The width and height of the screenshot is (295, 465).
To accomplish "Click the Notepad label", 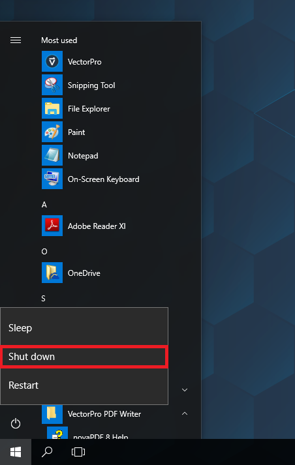I will pyautogui.click(x=83, y=156).
